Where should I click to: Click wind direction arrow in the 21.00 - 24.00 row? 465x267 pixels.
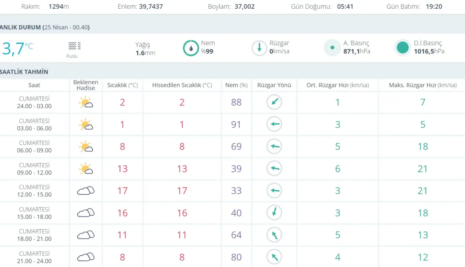click(274, 257)
